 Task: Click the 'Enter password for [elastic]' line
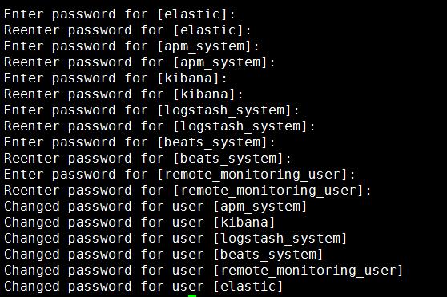[x=119, y=14]
